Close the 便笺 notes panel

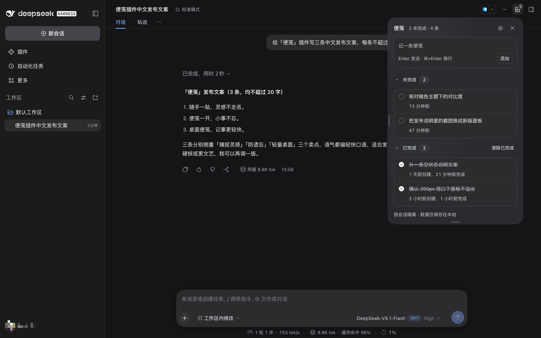[x=512, y=28]
